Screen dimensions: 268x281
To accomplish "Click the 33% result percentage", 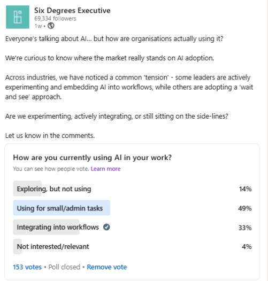I will click(x=245, y=228).
